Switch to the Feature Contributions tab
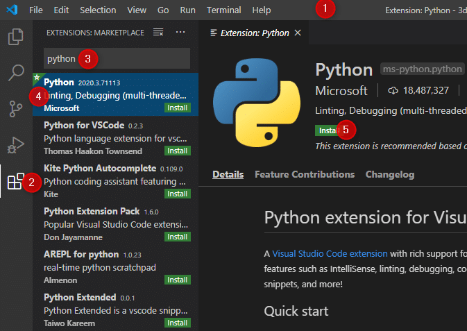The width and height of the screenshot is (467, 331). click(x=305, y=174)
